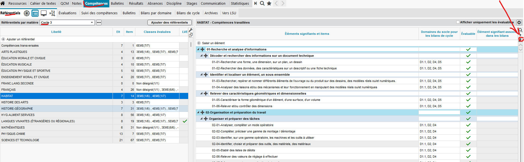Viewport: 524px width, 162px height.
Task: Click the grey down chevron beside the competences list
Action: pyautogui.click(x=521, y=50)
